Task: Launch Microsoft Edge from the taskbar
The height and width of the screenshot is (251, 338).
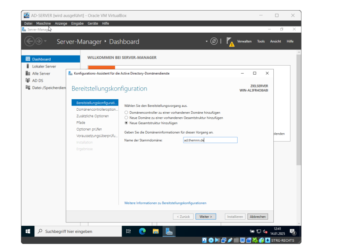Action: coord(142,231)
